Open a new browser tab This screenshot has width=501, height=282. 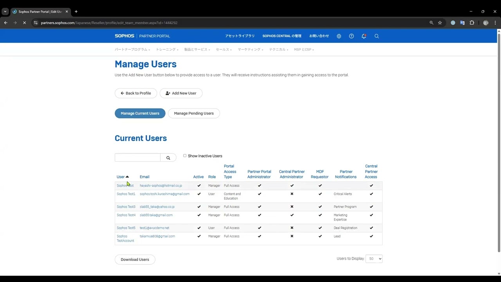(76, 12)
